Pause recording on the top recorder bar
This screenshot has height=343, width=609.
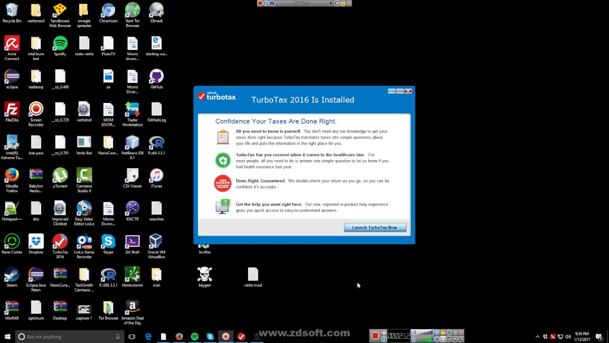(x=266, y=3)
